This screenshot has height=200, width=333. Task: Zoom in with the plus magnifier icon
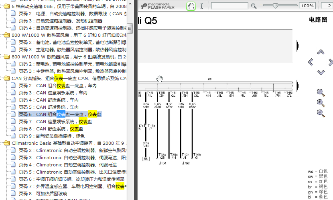click(321, 103)
